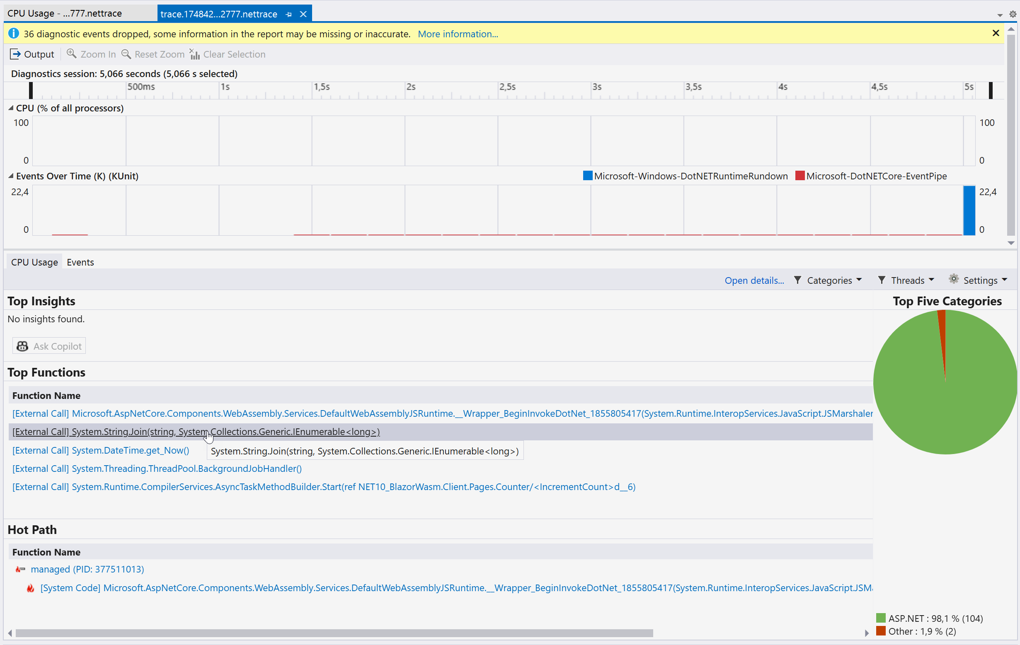Click the Output toolbar button
The image size is (1020, 645).
pos(32,54)
